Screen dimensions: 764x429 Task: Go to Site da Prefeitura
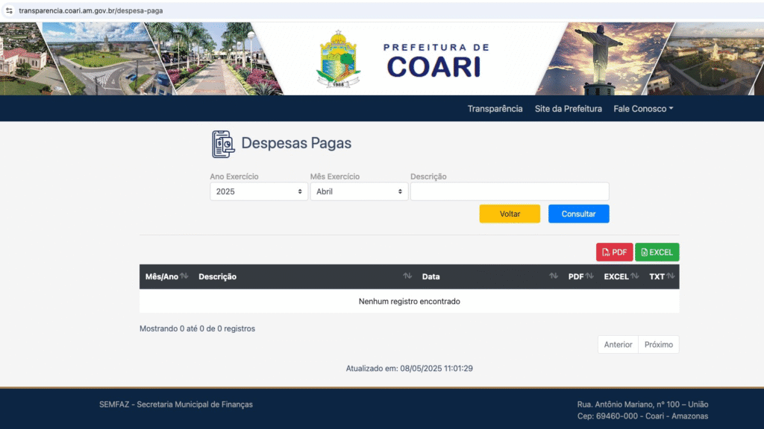pos(568,109)
